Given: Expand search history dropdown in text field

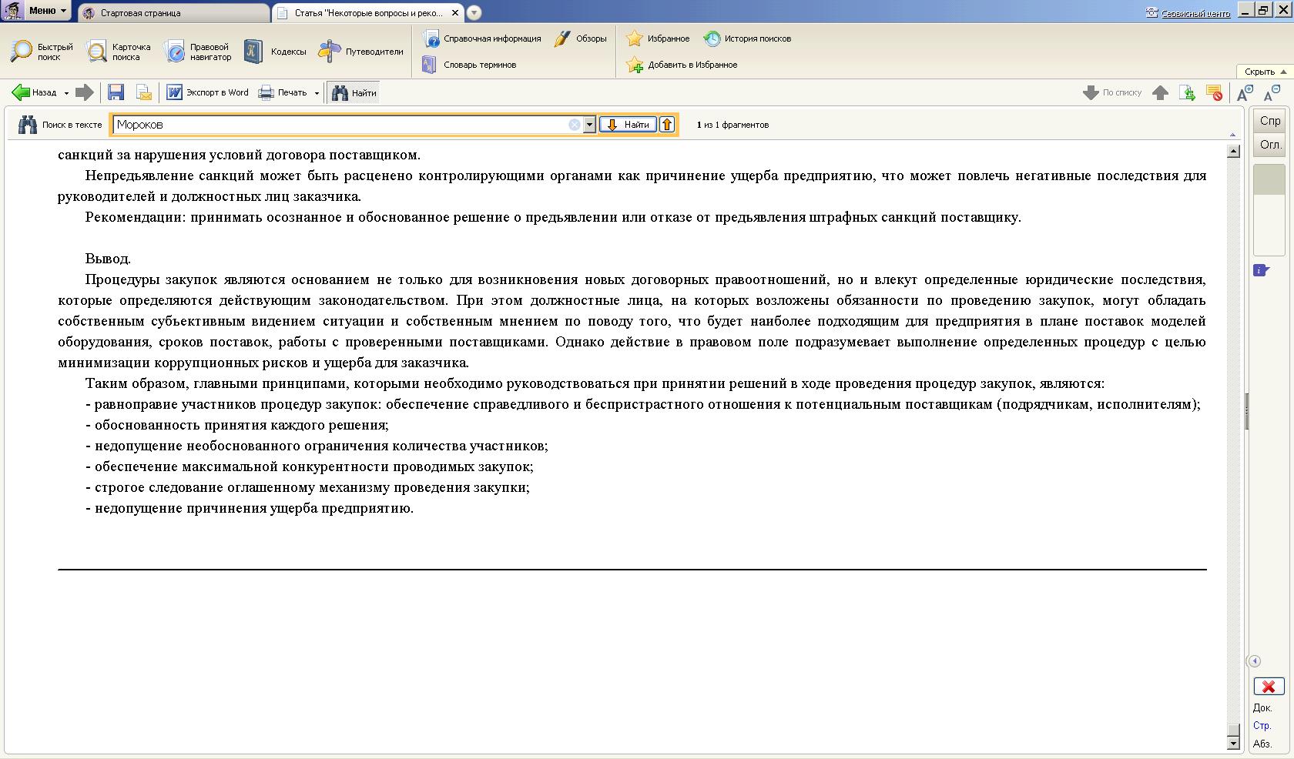Looking at the screenshot, I should point(589,125).
